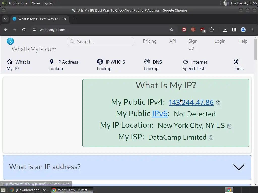Copy the ISP name with copy icon
The width and height of the screenshot is (258, 193).
(211, 138)
